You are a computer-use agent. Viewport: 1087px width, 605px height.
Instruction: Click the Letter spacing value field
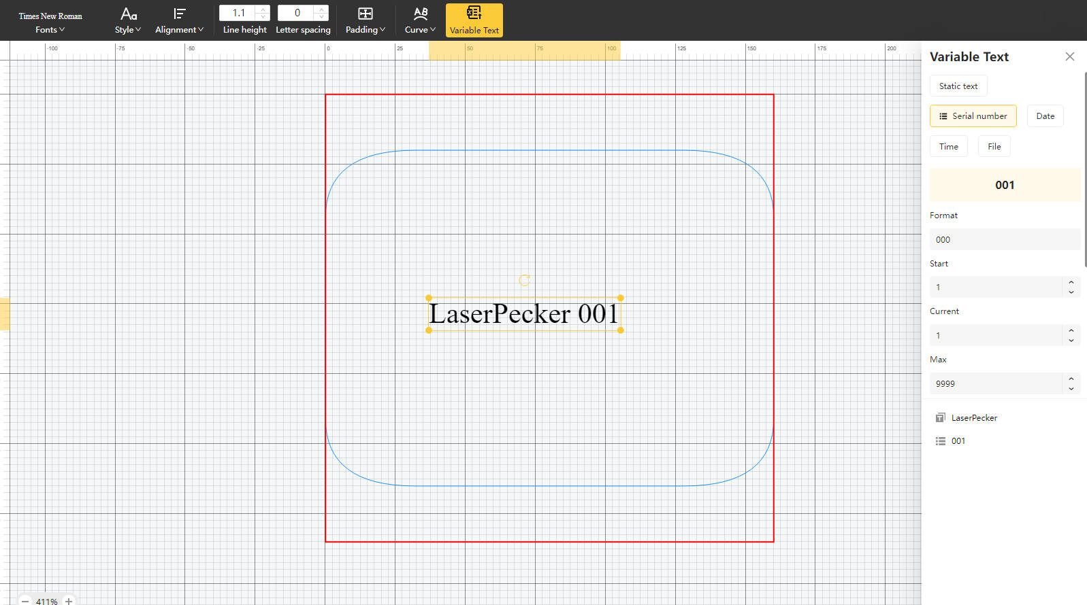coord(297,13)
